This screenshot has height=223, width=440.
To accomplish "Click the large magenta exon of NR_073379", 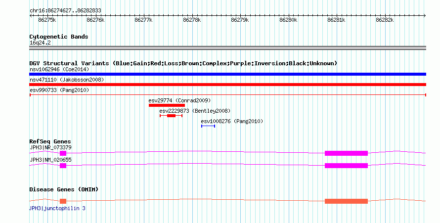I will coord(346,153).
